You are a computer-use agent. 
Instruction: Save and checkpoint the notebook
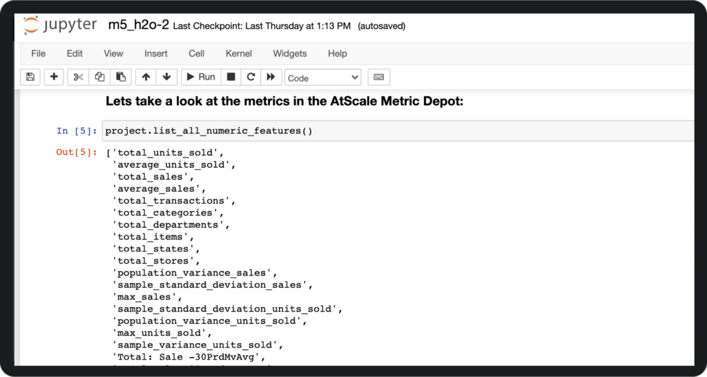pos(30,77)
